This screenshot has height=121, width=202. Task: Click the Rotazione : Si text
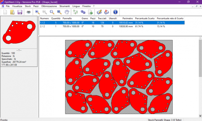tap(8, 56)
